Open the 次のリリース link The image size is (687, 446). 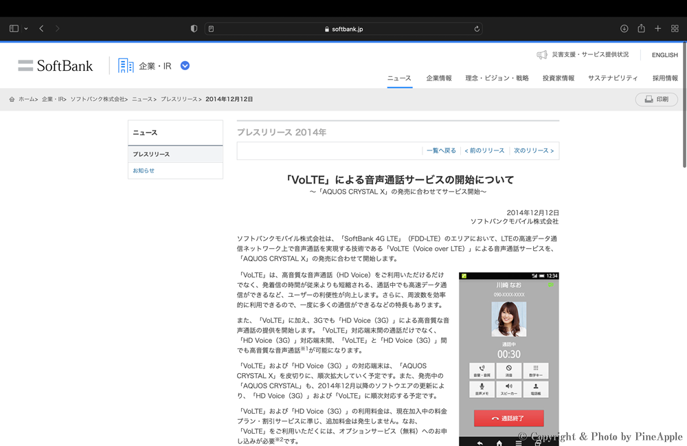(534, 150)
